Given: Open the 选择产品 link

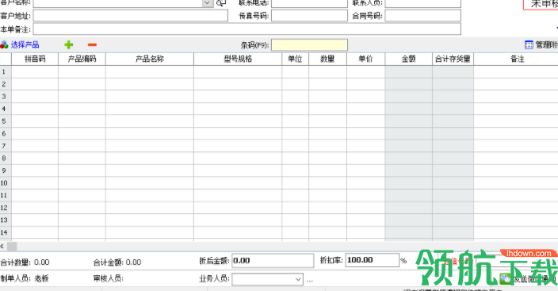Looking at the screenshot, I should (25, 44).
